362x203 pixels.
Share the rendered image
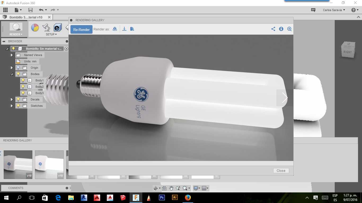tap(273, 29)
